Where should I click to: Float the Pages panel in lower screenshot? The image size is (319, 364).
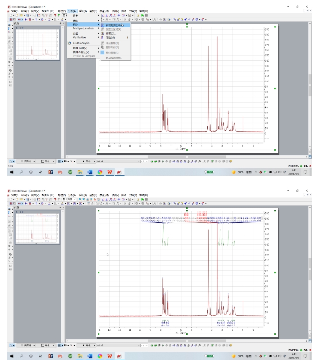[60, 207]
